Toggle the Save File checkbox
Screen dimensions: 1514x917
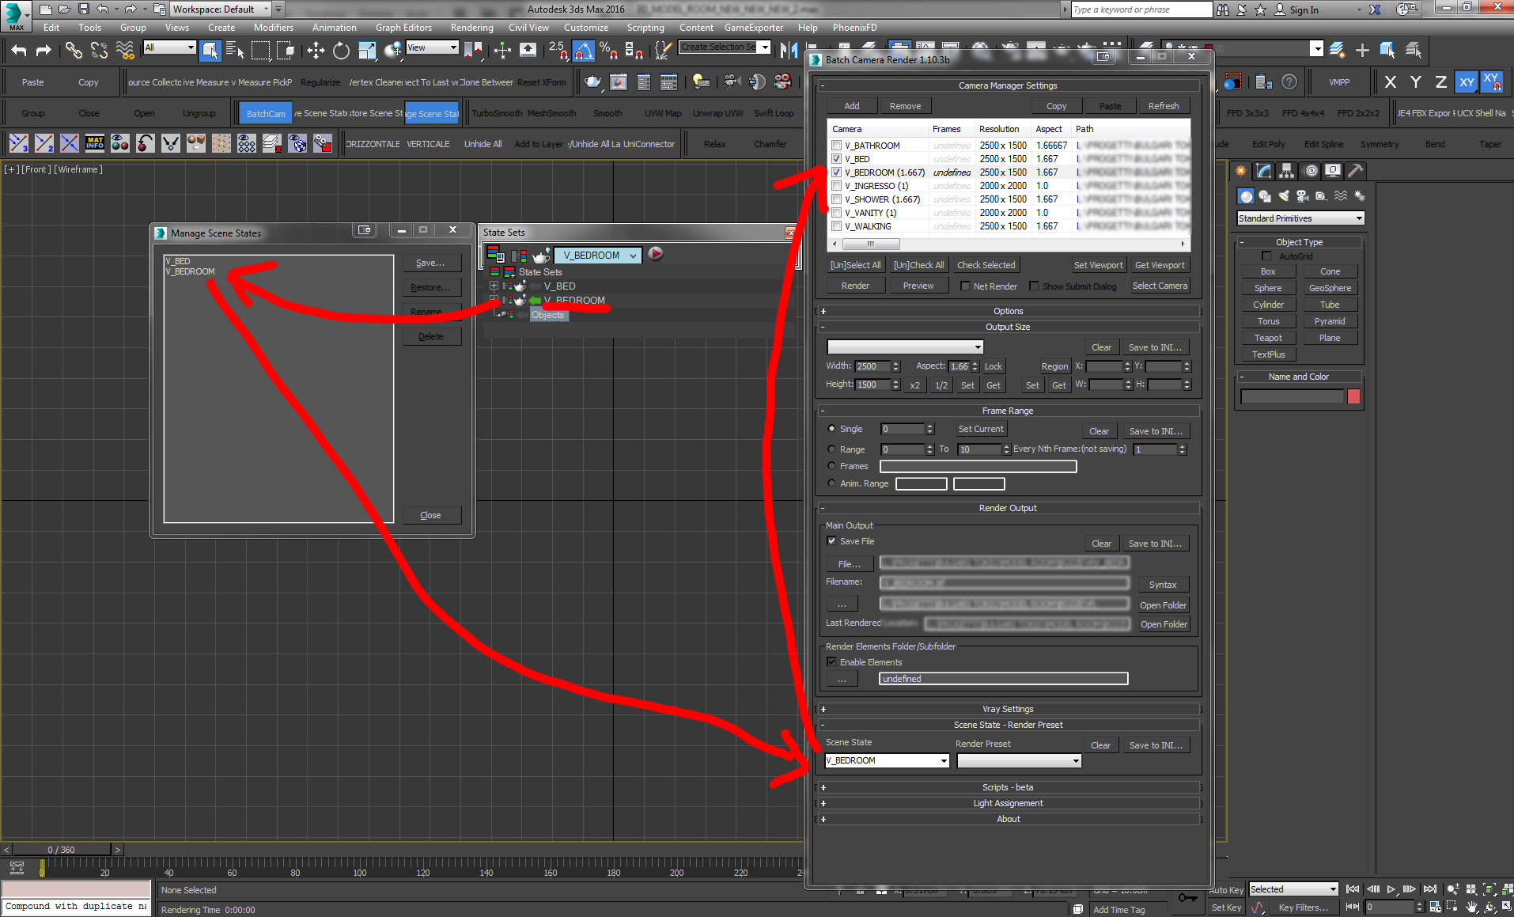pos(831,541)
